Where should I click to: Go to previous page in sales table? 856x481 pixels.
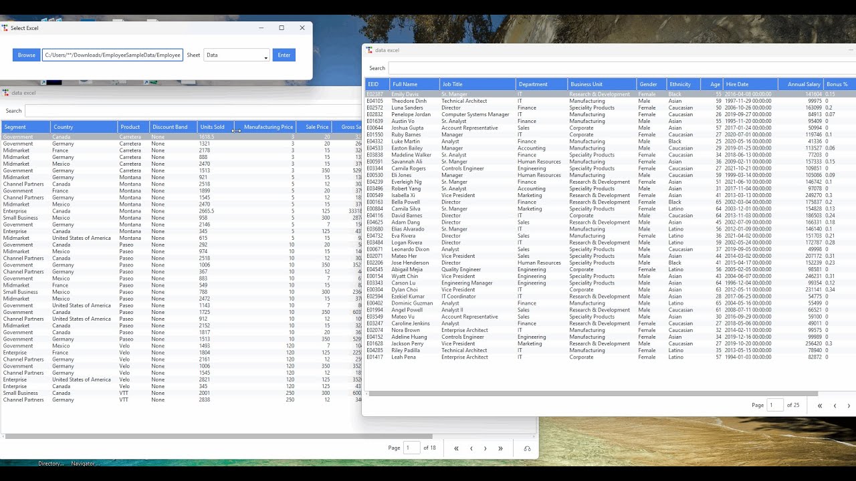(471, 448)
